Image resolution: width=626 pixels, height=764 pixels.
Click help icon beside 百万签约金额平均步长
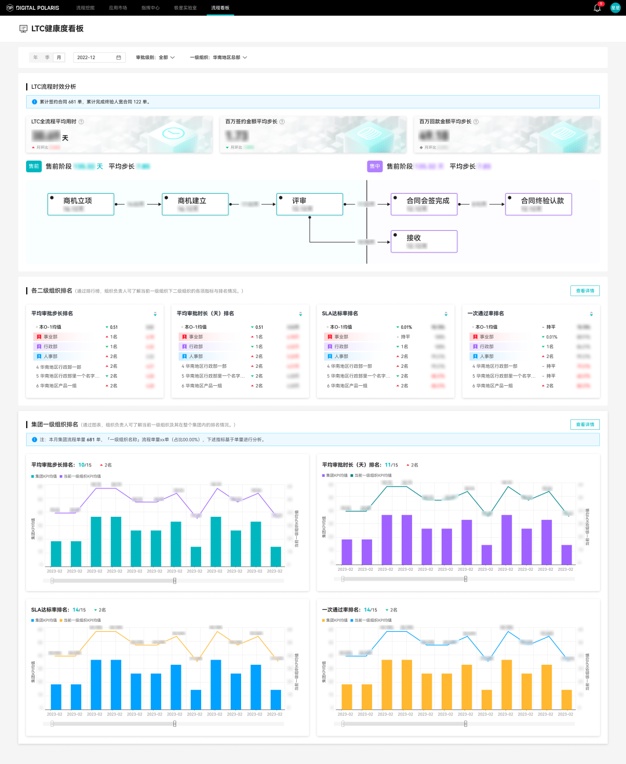click(282, 122)
